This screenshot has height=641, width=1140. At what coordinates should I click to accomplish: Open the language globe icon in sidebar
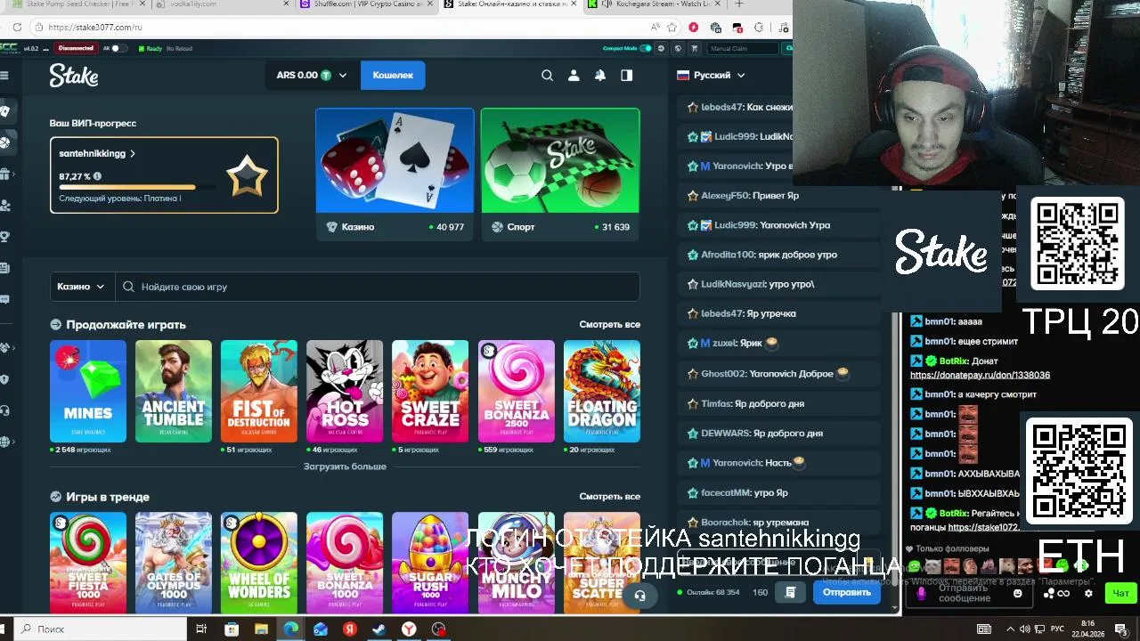(4, 442)
